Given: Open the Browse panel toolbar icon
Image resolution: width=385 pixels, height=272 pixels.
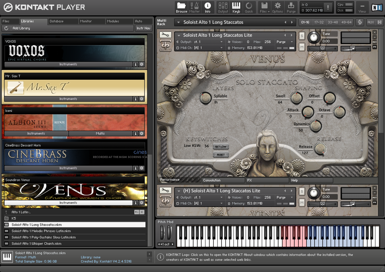Looking at the screenshot, I should 181,7.
